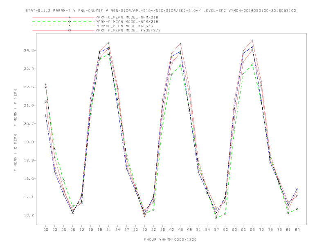Select legend label PARM=F_MEAN MODEL=NAM/218
This screenshot has height=250, width=324.
click(127, 22)
